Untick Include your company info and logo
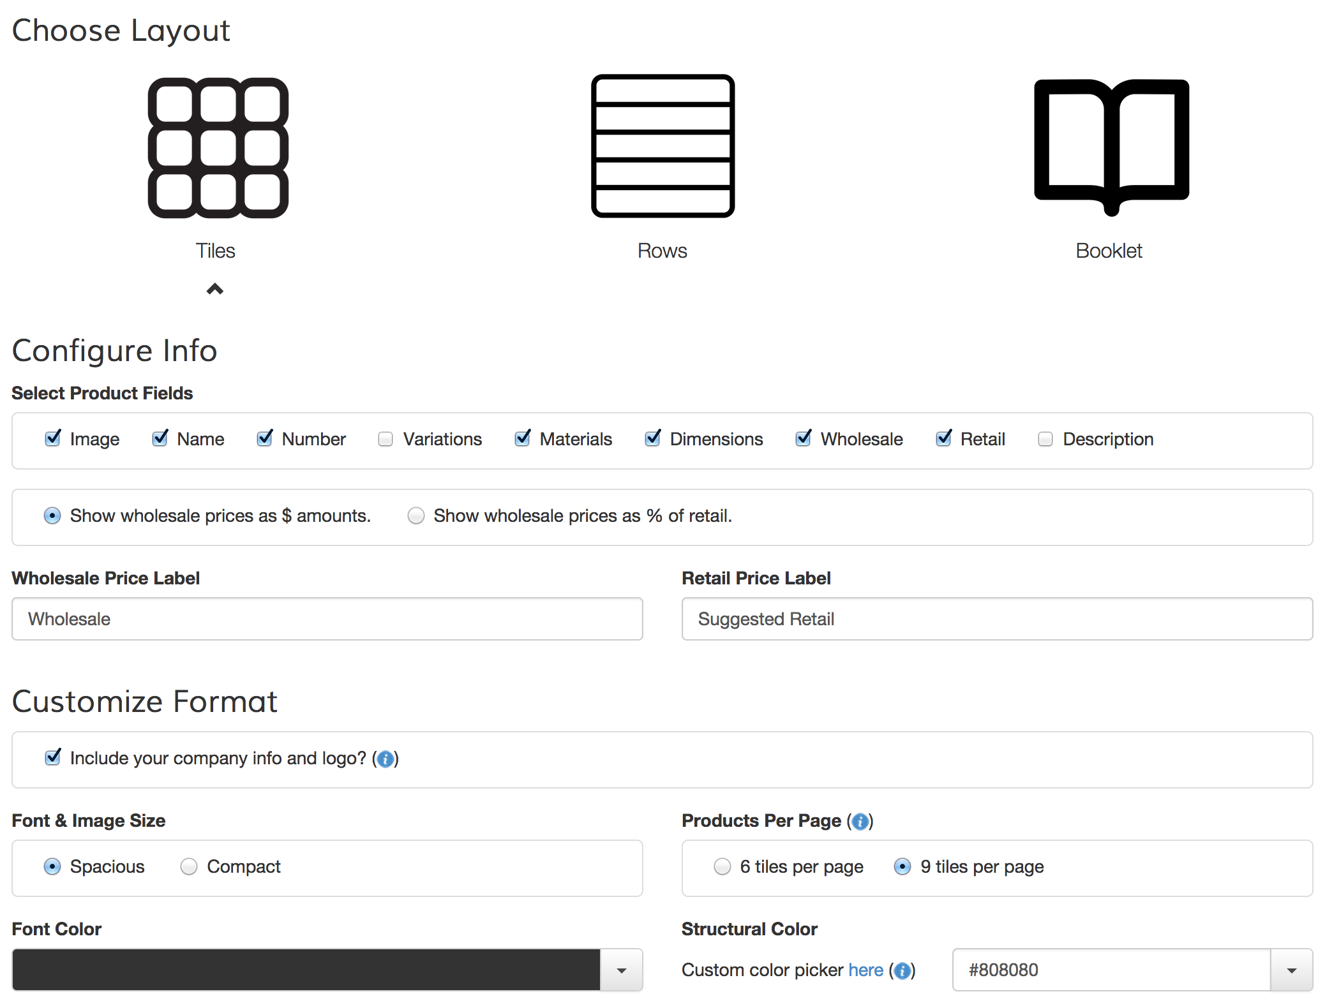This screenshot has width=1325, height=1008. click(53, 757)
